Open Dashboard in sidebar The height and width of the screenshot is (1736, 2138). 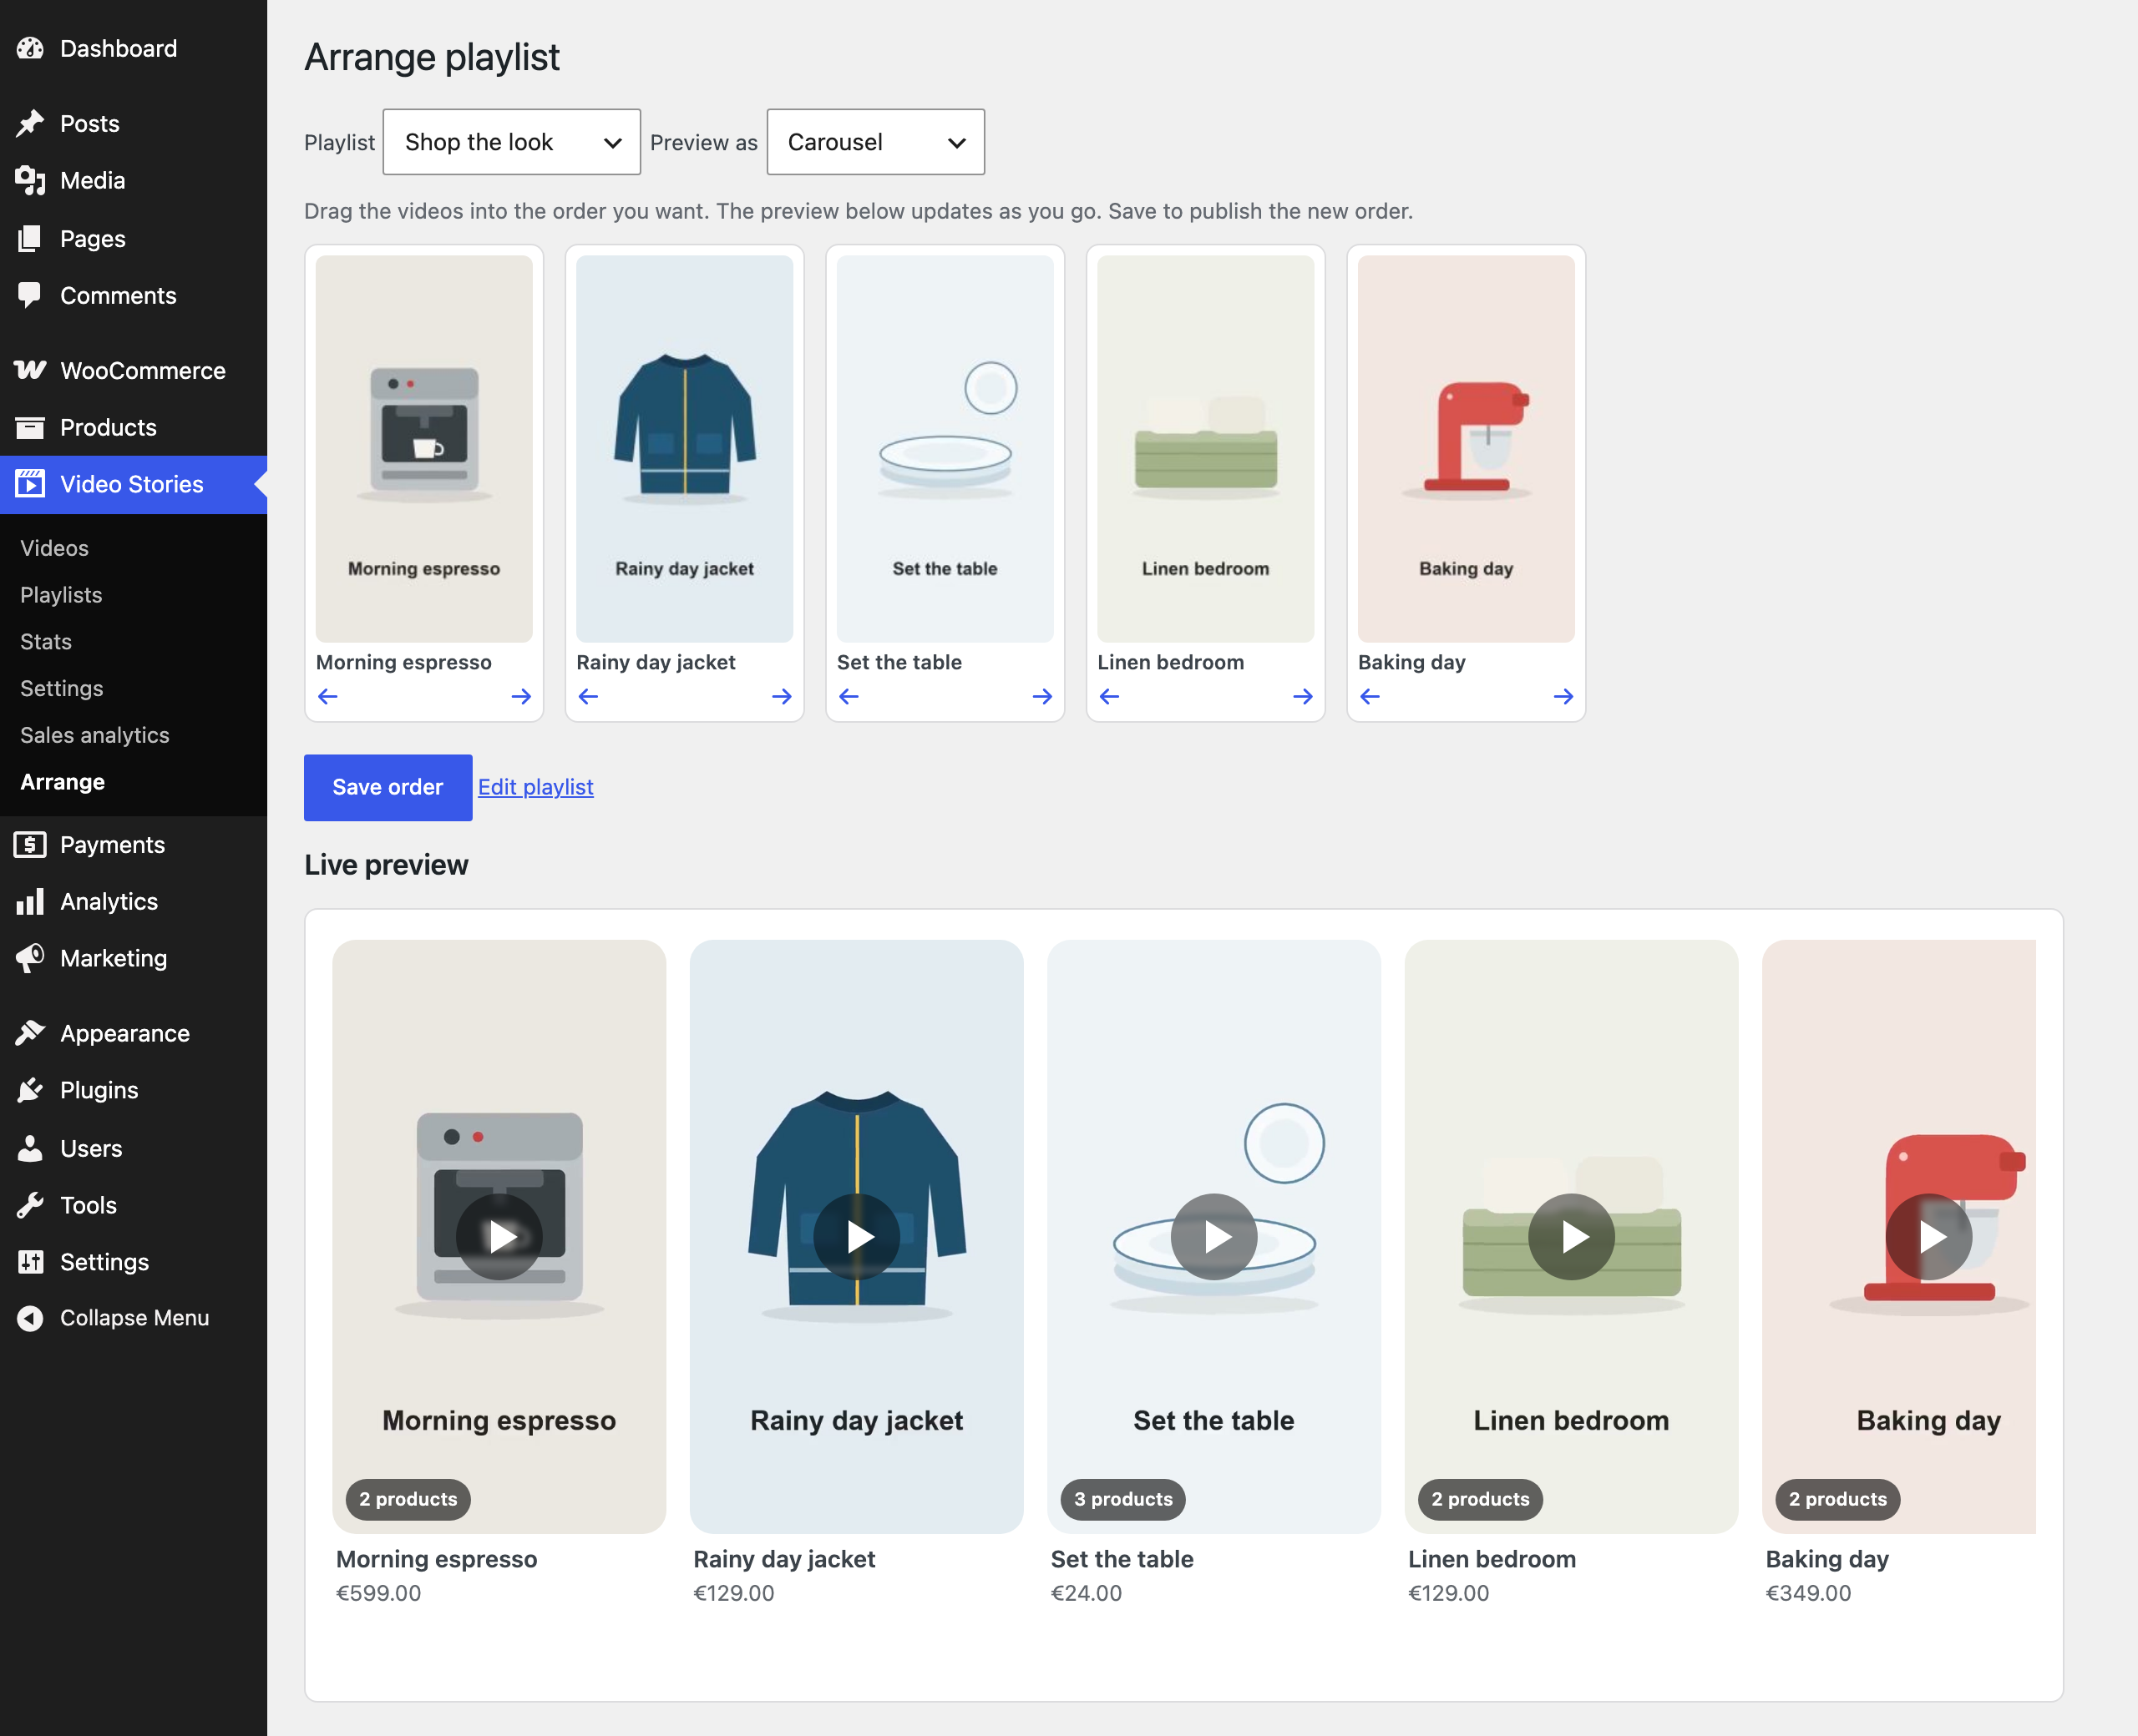click(x=133, y=48)
